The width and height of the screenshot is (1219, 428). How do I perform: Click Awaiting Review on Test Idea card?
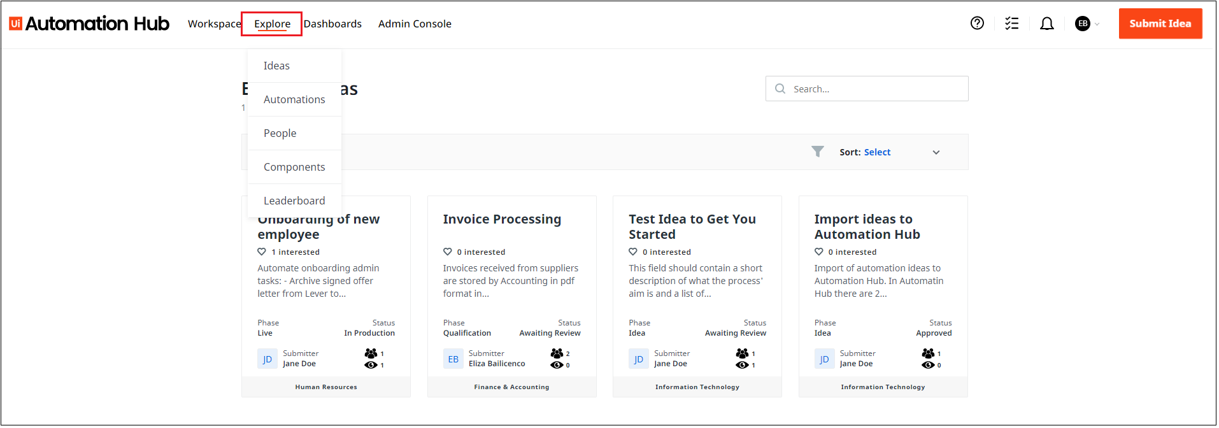click(x=736, y=333)
